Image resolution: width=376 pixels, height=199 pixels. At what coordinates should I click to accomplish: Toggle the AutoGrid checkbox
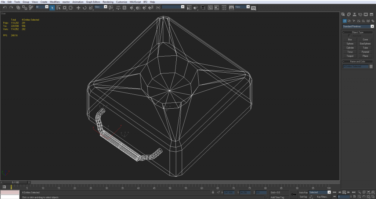coord(349,36)
